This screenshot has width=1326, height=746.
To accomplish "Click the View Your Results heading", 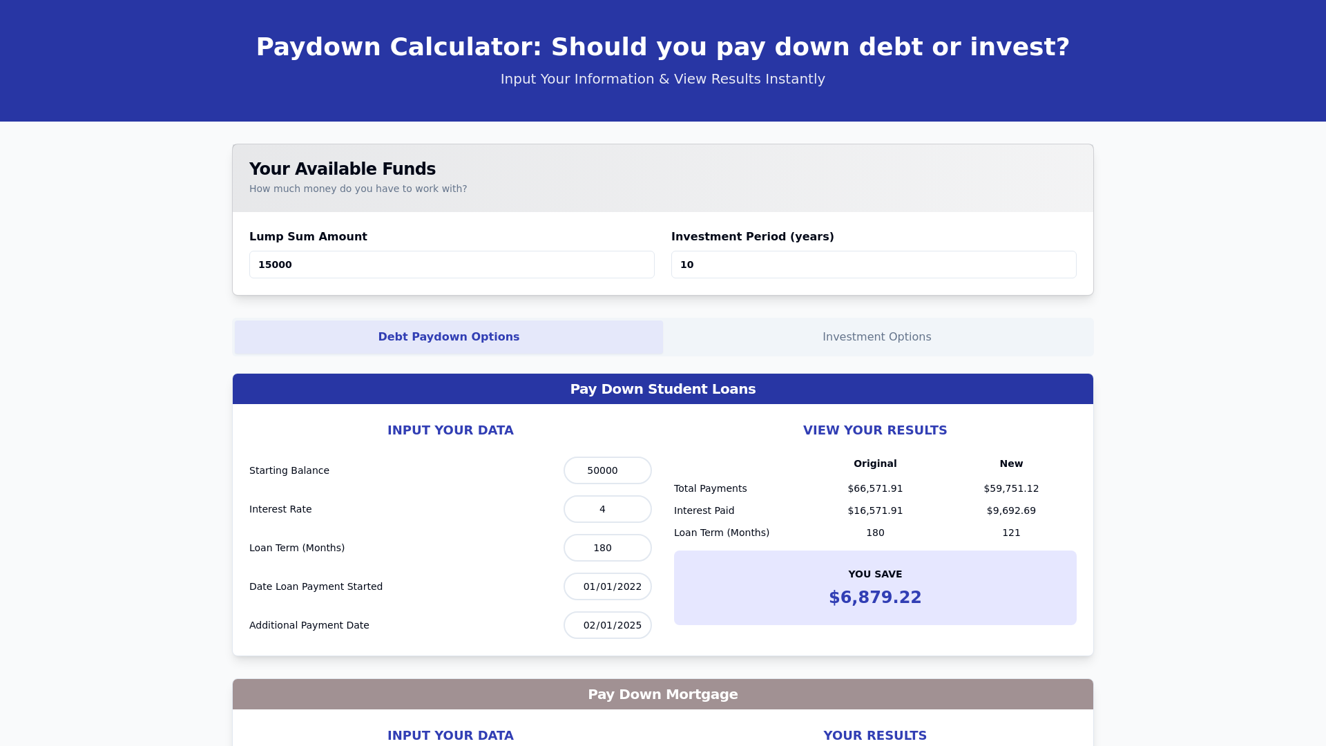I will click(x=874, y=430).
